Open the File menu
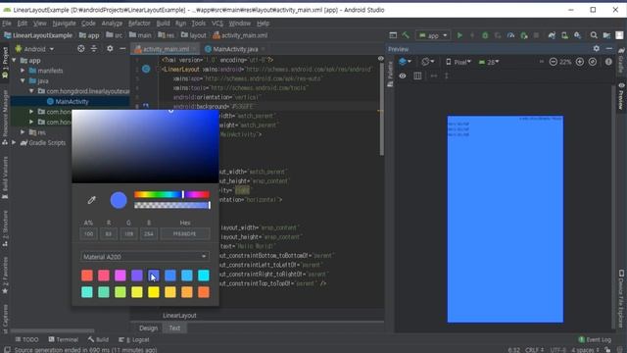 pos(7,24)
